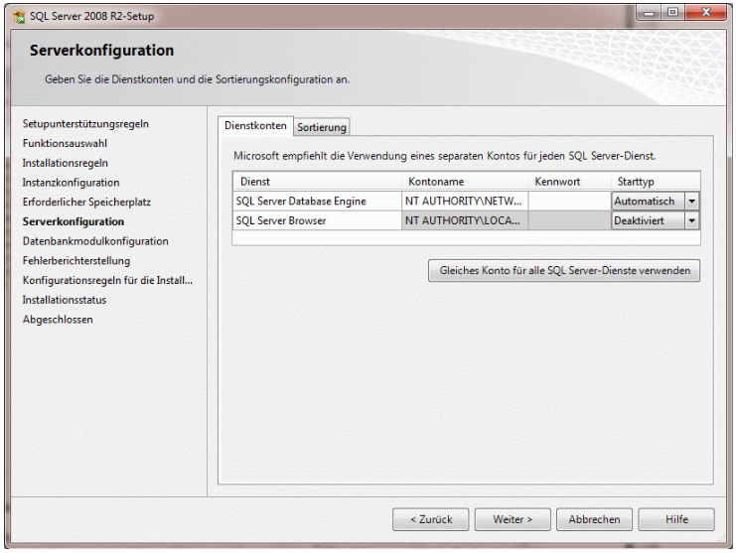Click Fehlerberichterstellung in the step list
Viewport: 736px width, 553px height.
pyautogui.click(x=76, y=261)
